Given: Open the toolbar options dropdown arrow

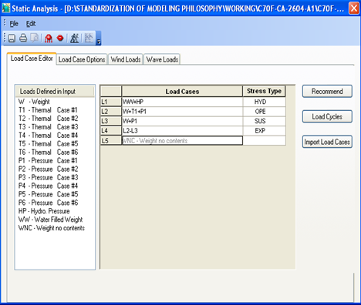Looking at the screenshot, I should click(x=99, y=39).
